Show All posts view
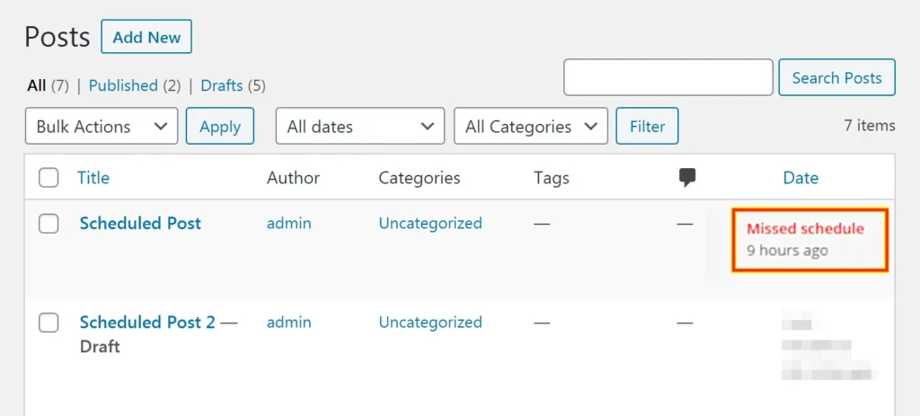920x416 pixels. (36, 85)
